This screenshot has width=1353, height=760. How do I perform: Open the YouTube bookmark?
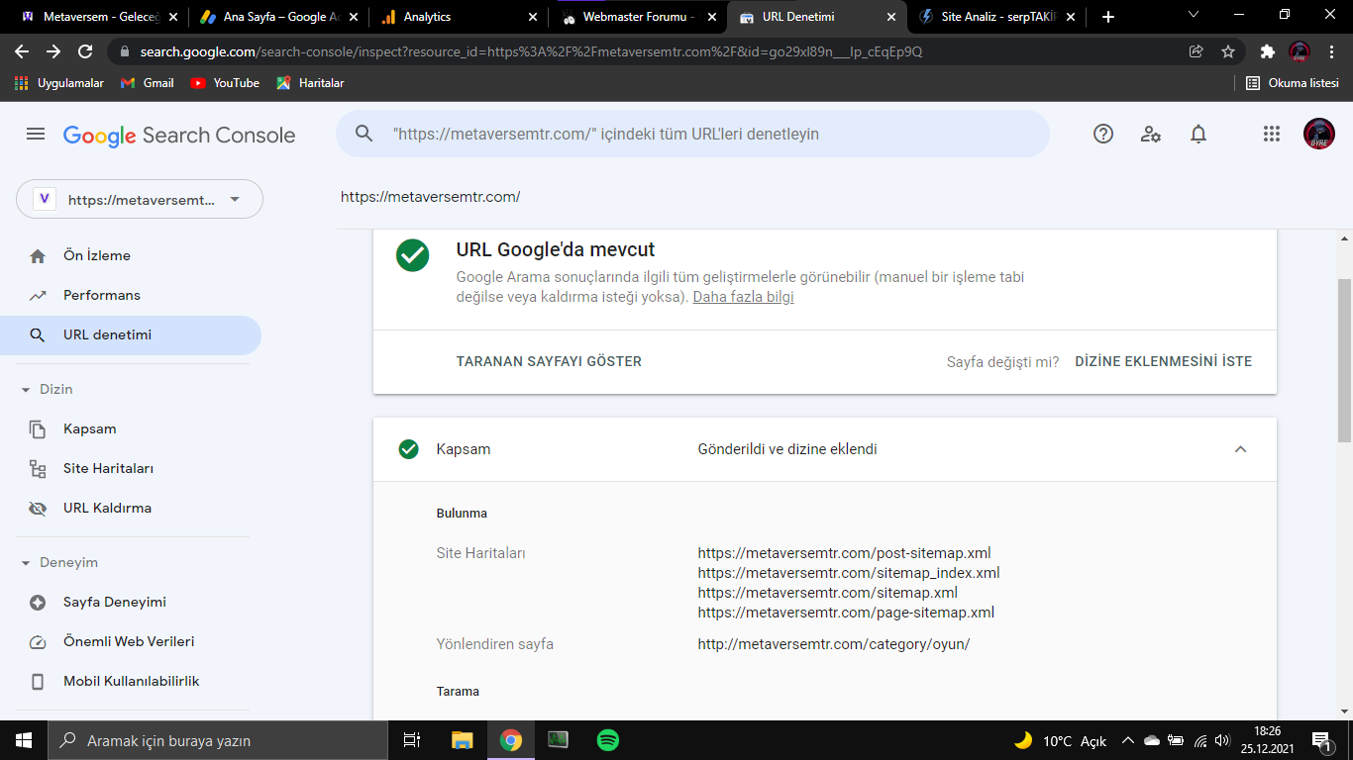point(225,83)
